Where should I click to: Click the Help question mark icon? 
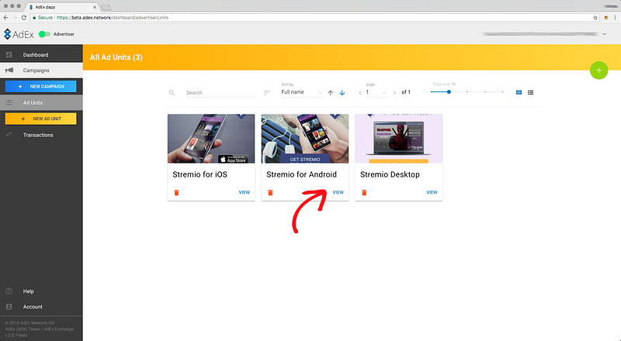9,291
